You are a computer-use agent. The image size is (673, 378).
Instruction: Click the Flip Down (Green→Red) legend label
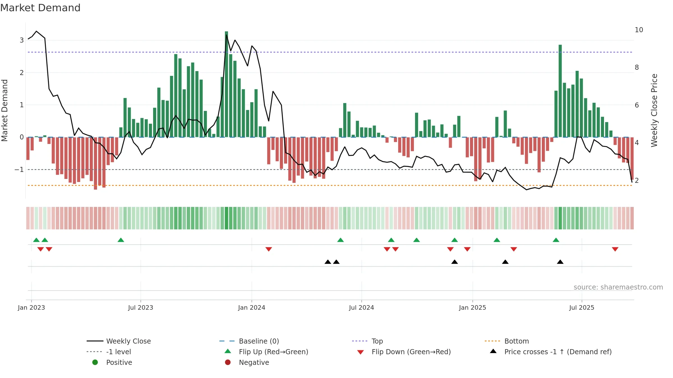pos(411,352)
